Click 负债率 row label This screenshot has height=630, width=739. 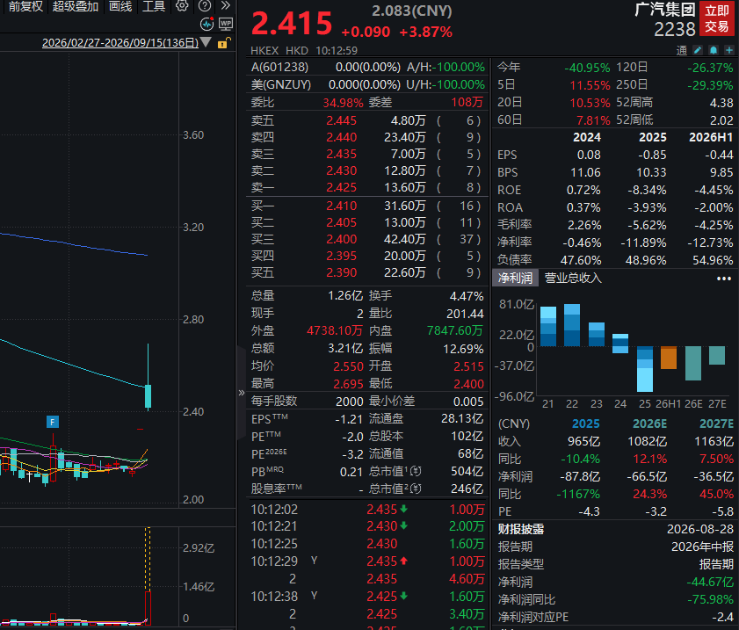pyautogui.click(x=514, y=260)
